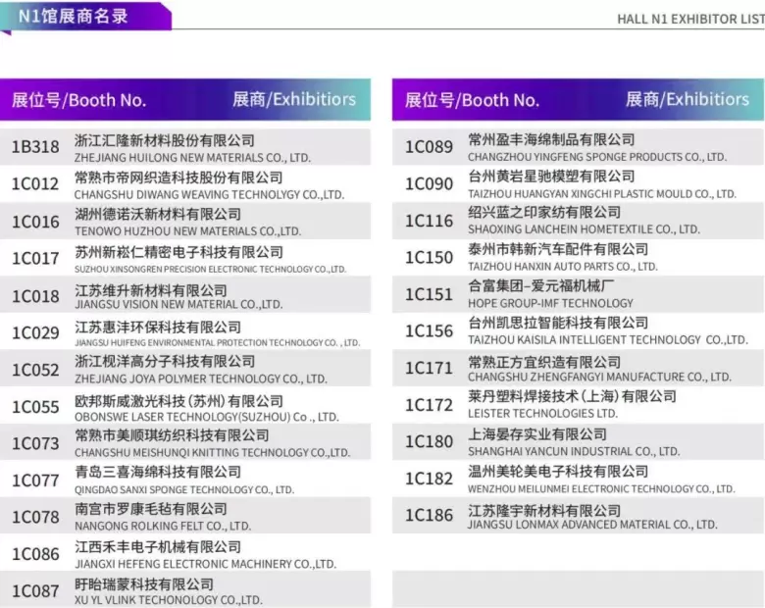Select booth number 1C052
This screenshot has height=608, width=765.
pos(35,370)
